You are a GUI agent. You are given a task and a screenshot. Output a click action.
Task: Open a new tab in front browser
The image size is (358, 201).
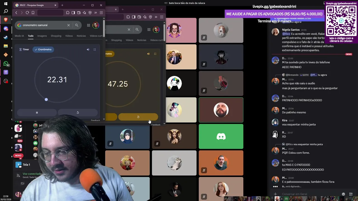coord(62,5)
